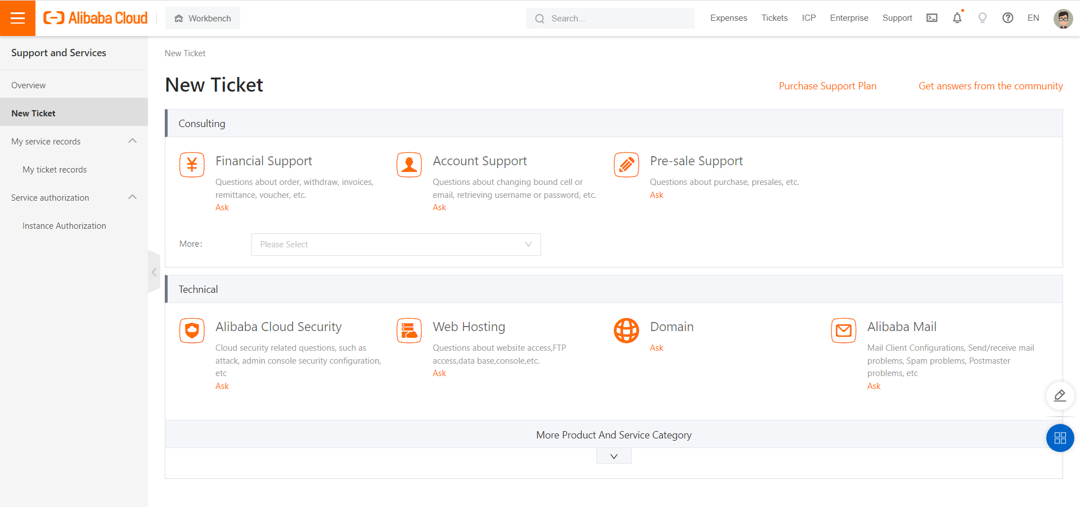The width and height of the screenshot is (1080, 507).
Task: Collapse My service records section
Action: pyautogui.click(x=133, y=141)
